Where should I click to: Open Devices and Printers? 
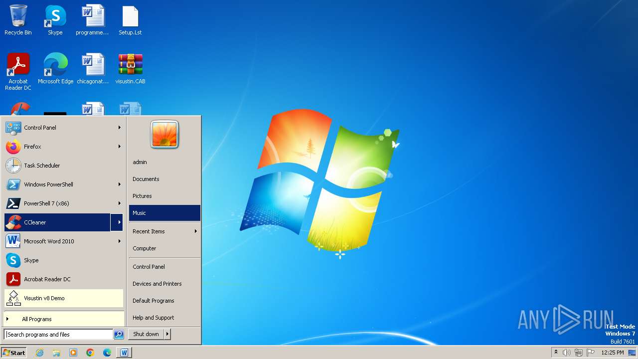[x=164, y=284]
